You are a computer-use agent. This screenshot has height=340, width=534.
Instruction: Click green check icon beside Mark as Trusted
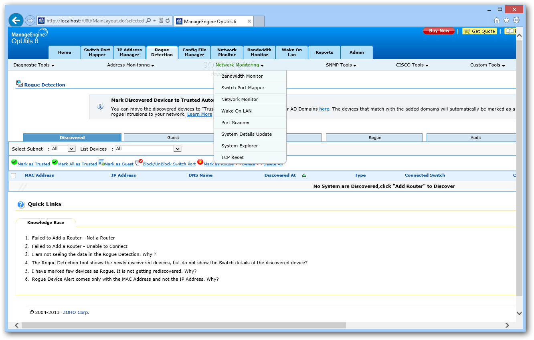click(14, 162)
